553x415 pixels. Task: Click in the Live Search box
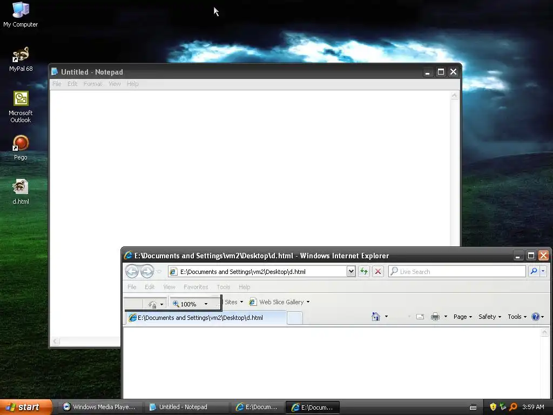point(457,271)
